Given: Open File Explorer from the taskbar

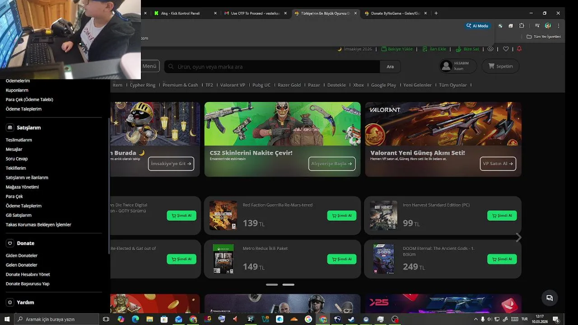Looking at the screenshot, I should 149,319.
